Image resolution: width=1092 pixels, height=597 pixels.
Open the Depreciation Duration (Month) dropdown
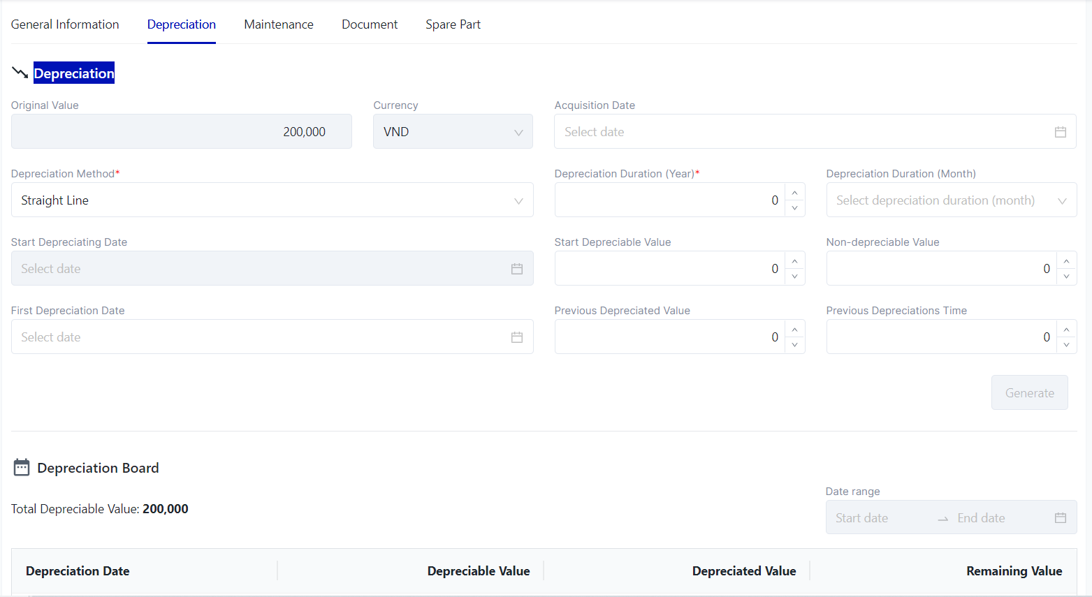click(950, 200)
